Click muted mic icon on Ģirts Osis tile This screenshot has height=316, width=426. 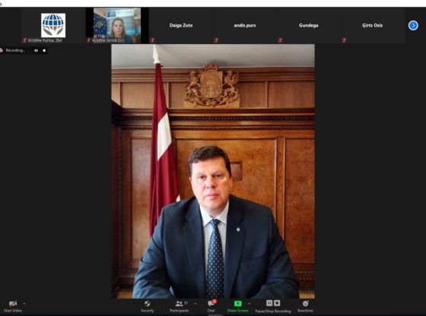click(x=344, y=40)
